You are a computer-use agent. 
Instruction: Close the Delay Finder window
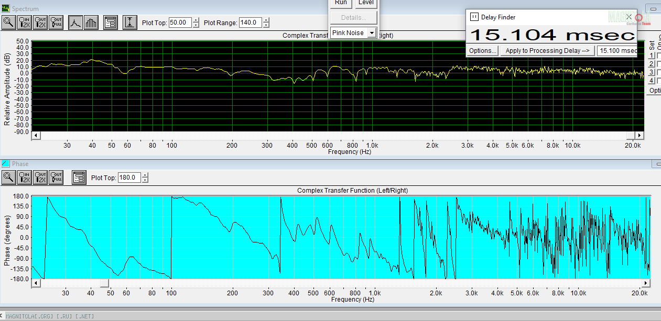(x=629, y=17)
